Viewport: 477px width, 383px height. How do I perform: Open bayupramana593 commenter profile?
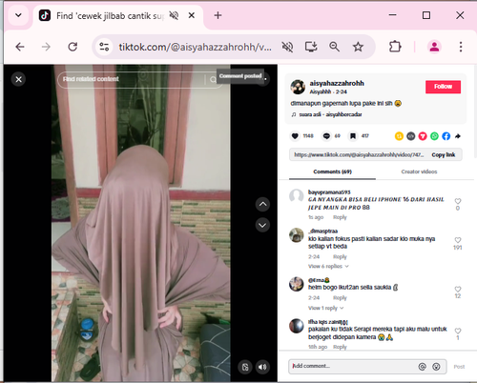329,192
